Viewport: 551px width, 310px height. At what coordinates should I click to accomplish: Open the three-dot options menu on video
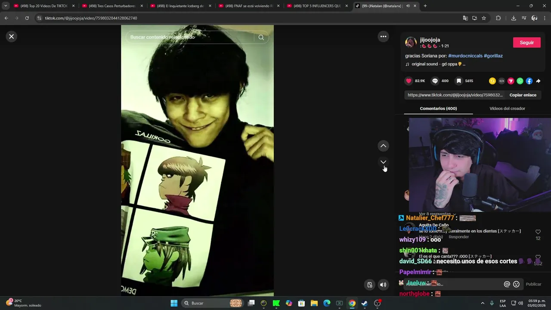383,37
